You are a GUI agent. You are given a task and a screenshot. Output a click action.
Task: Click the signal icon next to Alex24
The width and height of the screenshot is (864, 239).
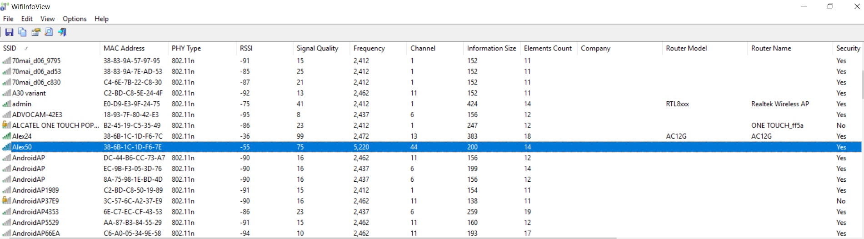click(x=6, y=136)
